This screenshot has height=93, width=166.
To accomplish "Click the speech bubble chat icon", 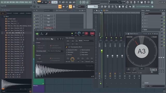I will [149, 2].
